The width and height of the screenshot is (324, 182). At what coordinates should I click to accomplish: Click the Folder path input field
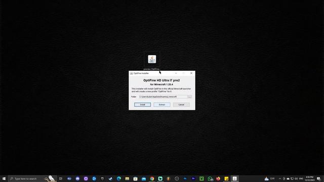163,97
